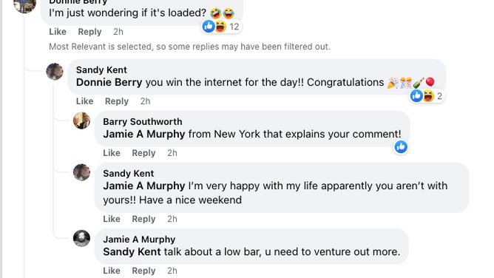Reply to Donnie Berry's comment
The image size is (494, 278).
89,32
